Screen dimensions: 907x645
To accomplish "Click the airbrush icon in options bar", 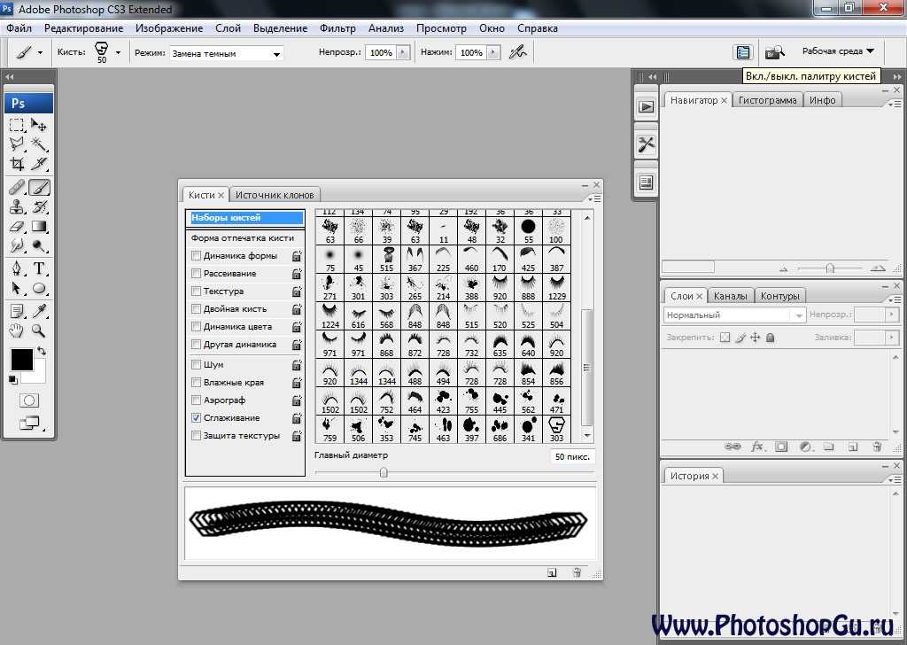I will pos(517,52).
